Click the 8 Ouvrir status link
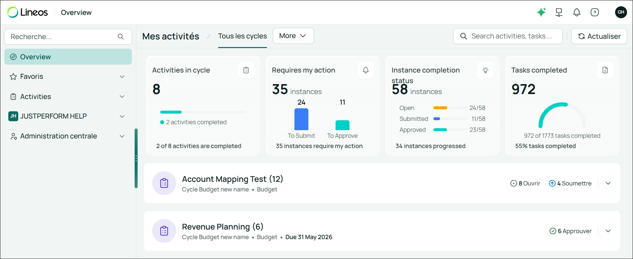Screen dimensions: 633x259 pyautogui.click(x=525, y=183)
